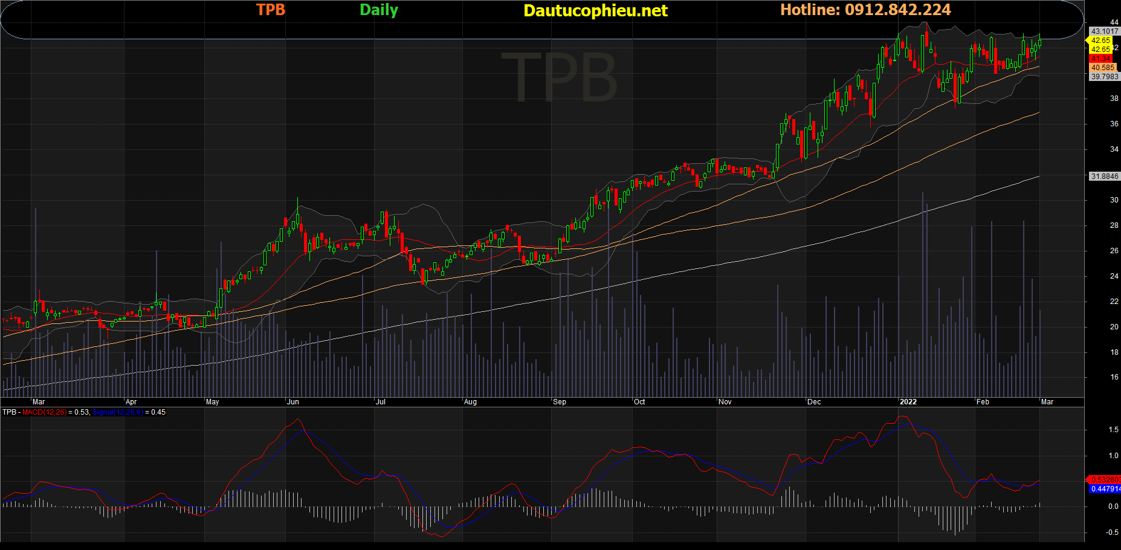The image size is (1121, 550).
Task: Click the 31.8846 moving average price tag
Action: point(1104,176)
